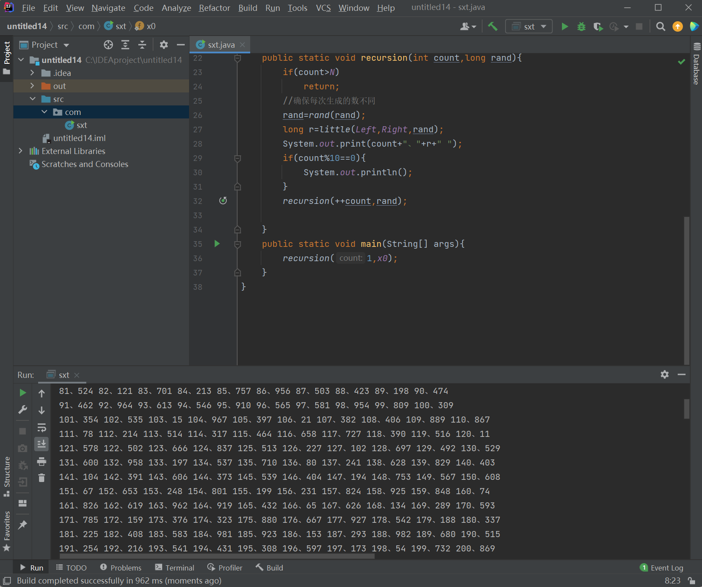The image size is (702, 587).
Task: Toggle soft-wrap in the Run console
Action: pyautogui.click(x=42, y=428)
